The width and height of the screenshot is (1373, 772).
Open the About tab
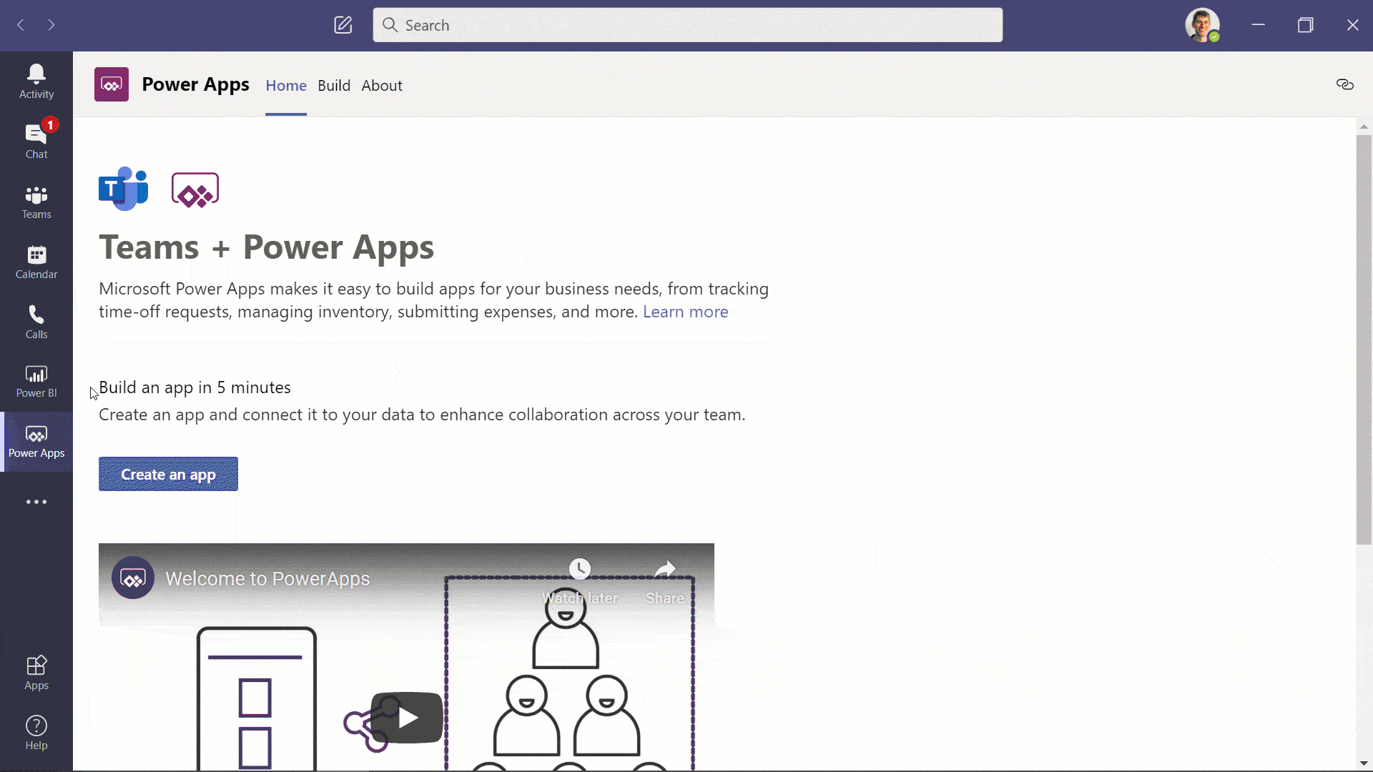pos(381,85)
